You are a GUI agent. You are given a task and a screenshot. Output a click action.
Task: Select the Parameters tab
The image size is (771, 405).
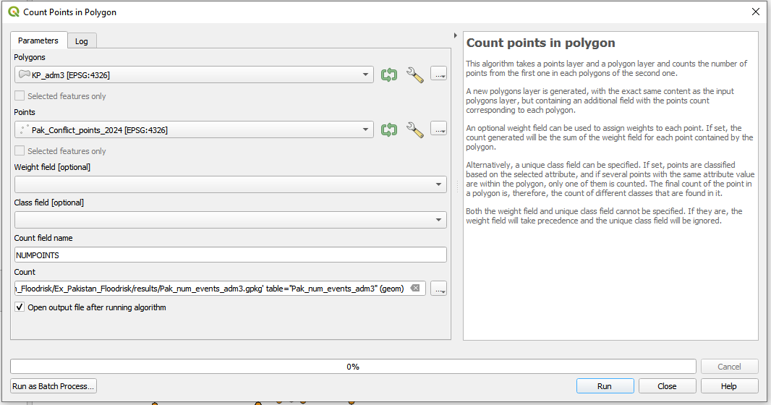[x=38, y=40]
